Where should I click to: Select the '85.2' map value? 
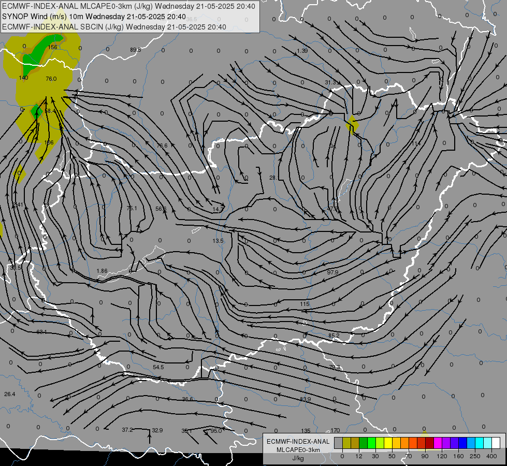coord(334,336)
